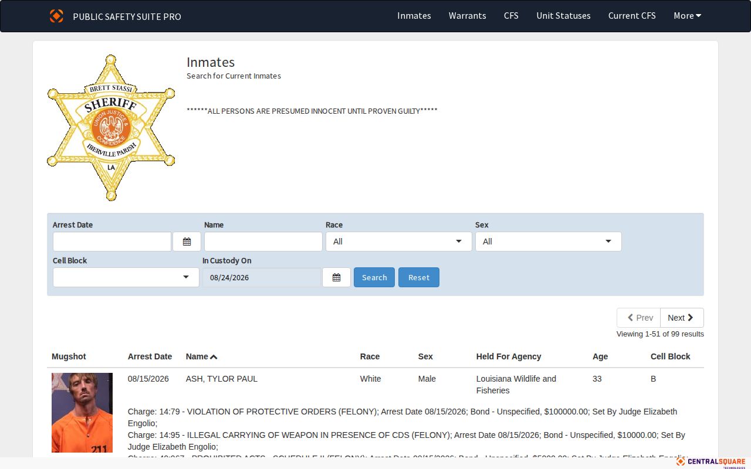Click the Mugshot column header
Viewport: 751px width, 469px height.
(x=69, y=356)
